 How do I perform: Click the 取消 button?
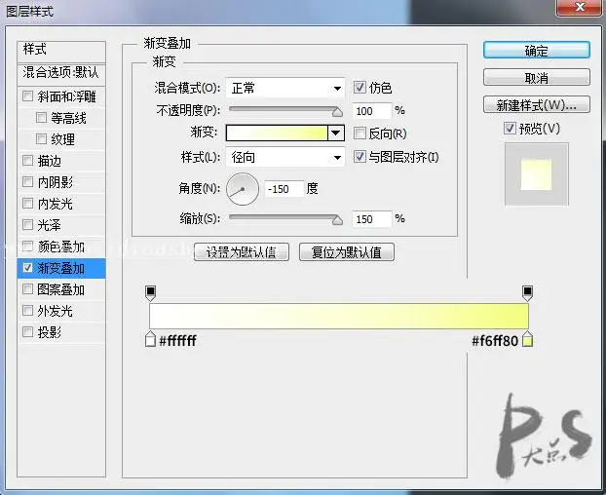(x=537, y=77)
